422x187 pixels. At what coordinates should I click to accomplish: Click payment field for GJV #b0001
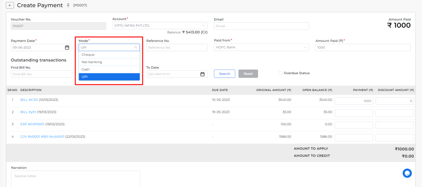pos(354,138)
